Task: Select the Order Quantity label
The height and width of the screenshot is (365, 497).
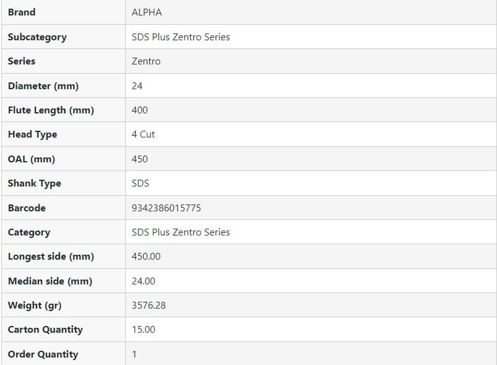Action: [43, 354]
